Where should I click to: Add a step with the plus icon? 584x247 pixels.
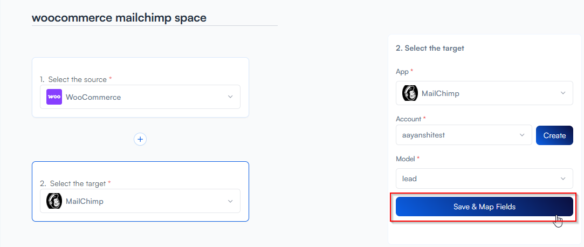tap(140, 139)
